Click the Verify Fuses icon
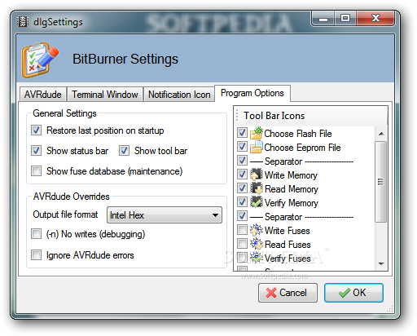The image size is (417, 336). point(257,258)
